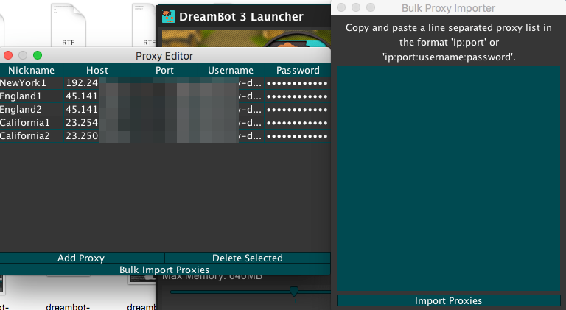
Task: Open Bulk Import Proxies
Action: tap(164, 270)
